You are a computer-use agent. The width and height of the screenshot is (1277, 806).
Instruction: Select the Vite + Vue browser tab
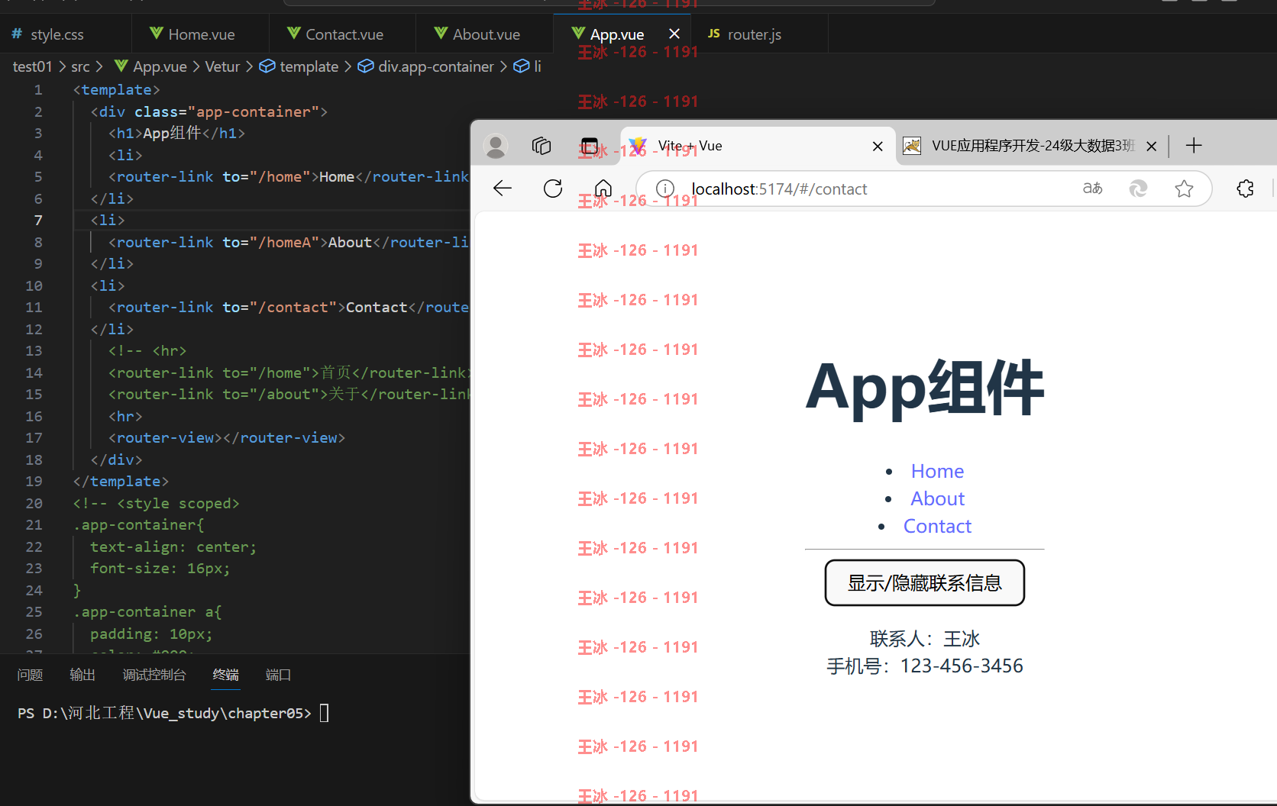756,146
